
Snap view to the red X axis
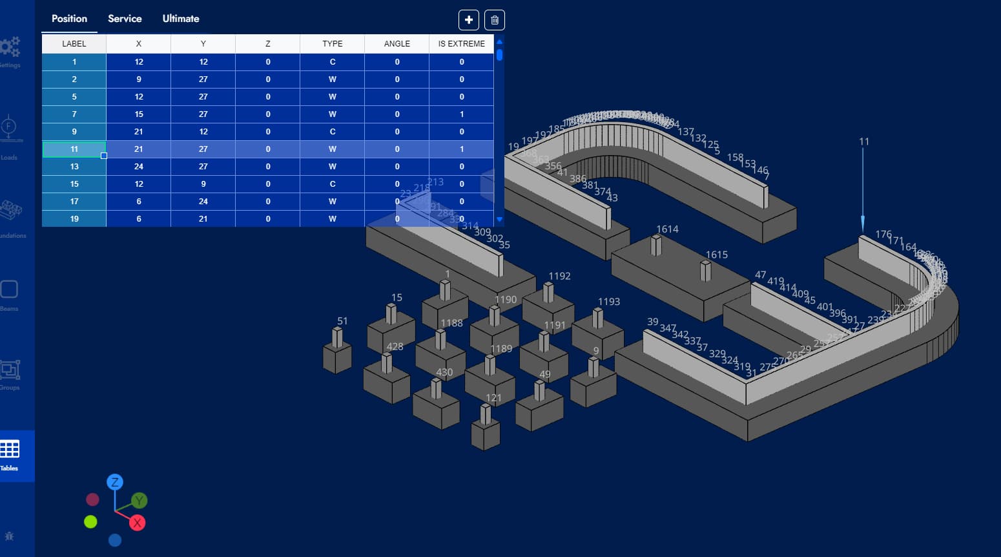tap(137, 523)
